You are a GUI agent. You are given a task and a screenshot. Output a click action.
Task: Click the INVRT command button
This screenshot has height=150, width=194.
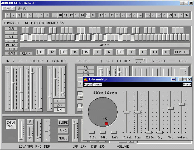pos(11,53)
